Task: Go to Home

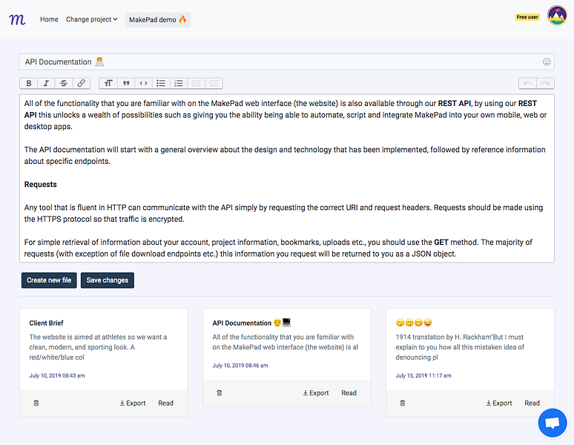Action: [x=49, y=19]
